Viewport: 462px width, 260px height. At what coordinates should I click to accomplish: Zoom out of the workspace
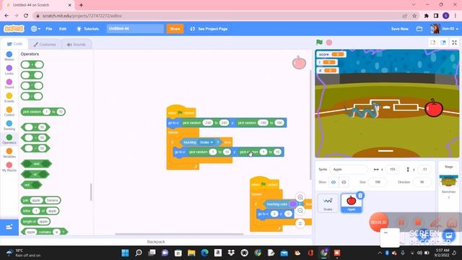300,210
